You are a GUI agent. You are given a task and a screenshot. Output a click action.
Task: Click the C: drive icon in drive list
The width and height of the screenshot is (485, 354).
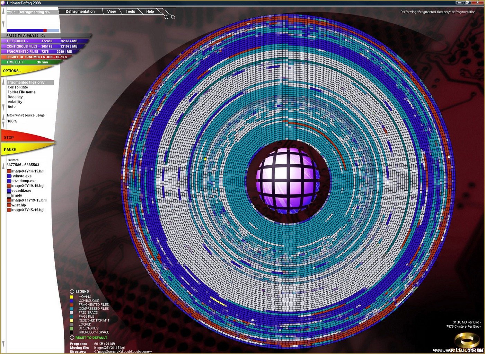pos(9,12)
